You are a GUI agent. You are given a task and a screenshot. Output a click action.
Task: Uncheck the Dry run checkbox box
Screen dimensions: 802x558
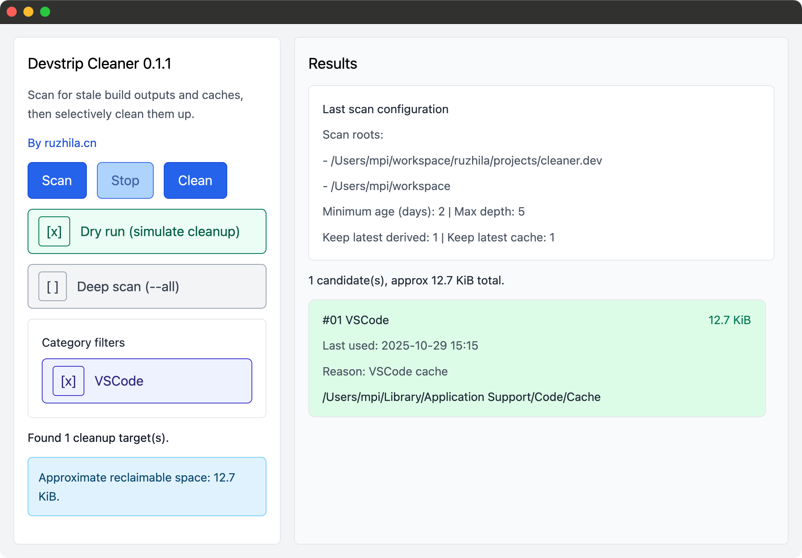(54, 231)
